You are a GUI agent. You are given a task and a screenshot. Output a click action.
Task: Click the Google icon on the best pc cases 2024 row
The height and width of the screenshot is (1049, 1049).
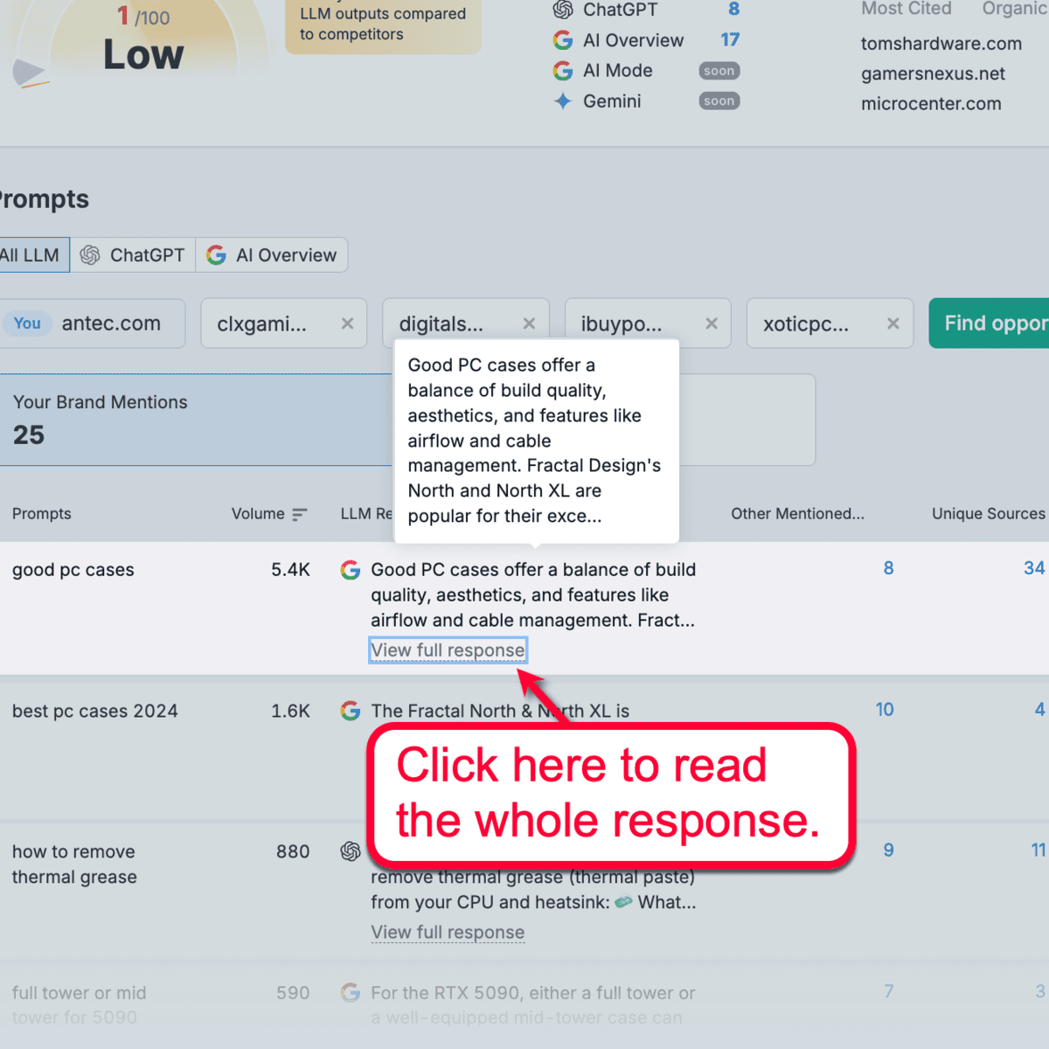pos(351,711)
